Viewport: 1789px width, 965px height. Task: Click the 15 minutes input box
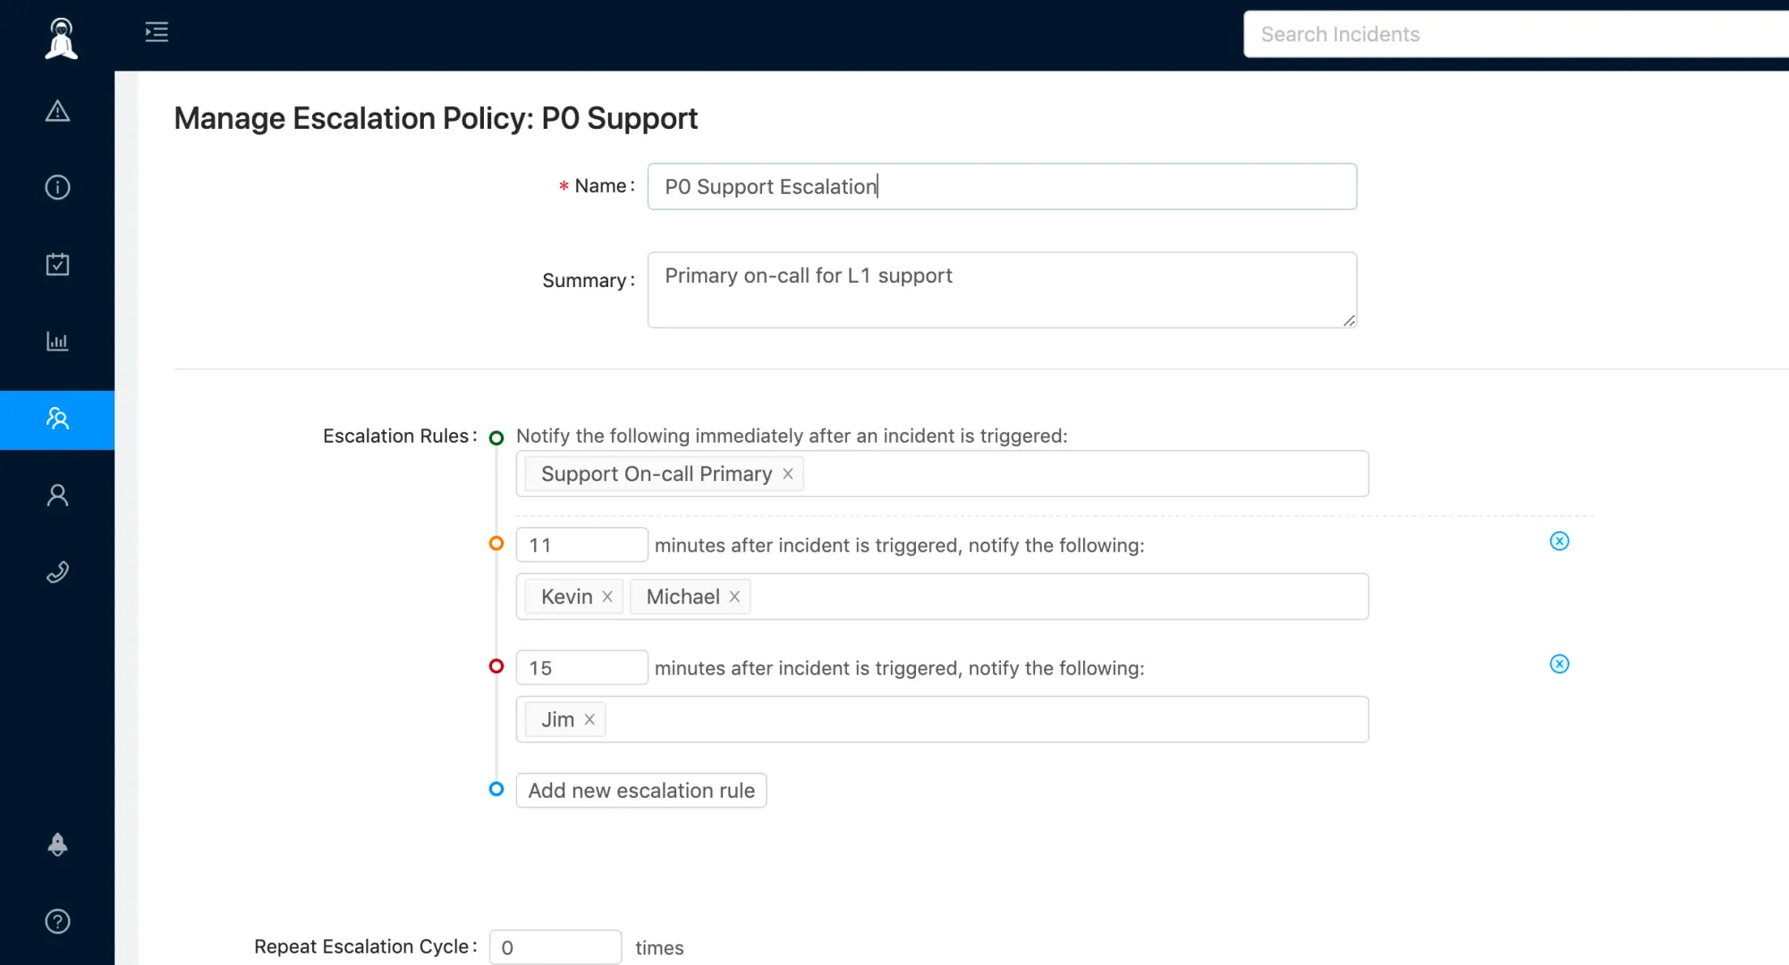coord(581,667)
